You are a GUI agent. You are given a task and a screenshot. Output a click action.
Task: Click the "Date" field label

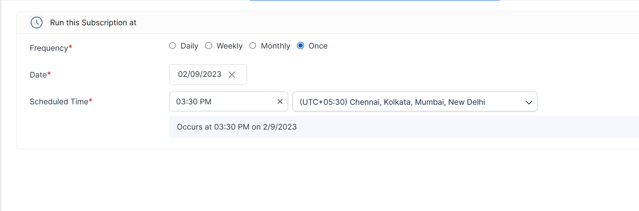(38, 75)
